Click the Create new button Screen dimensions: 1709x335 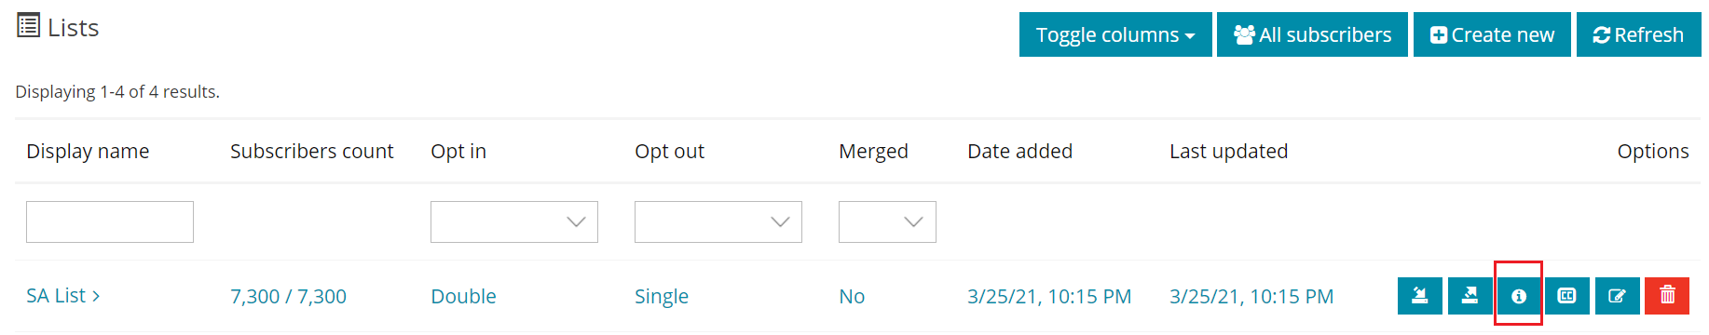click(1492, 34)
